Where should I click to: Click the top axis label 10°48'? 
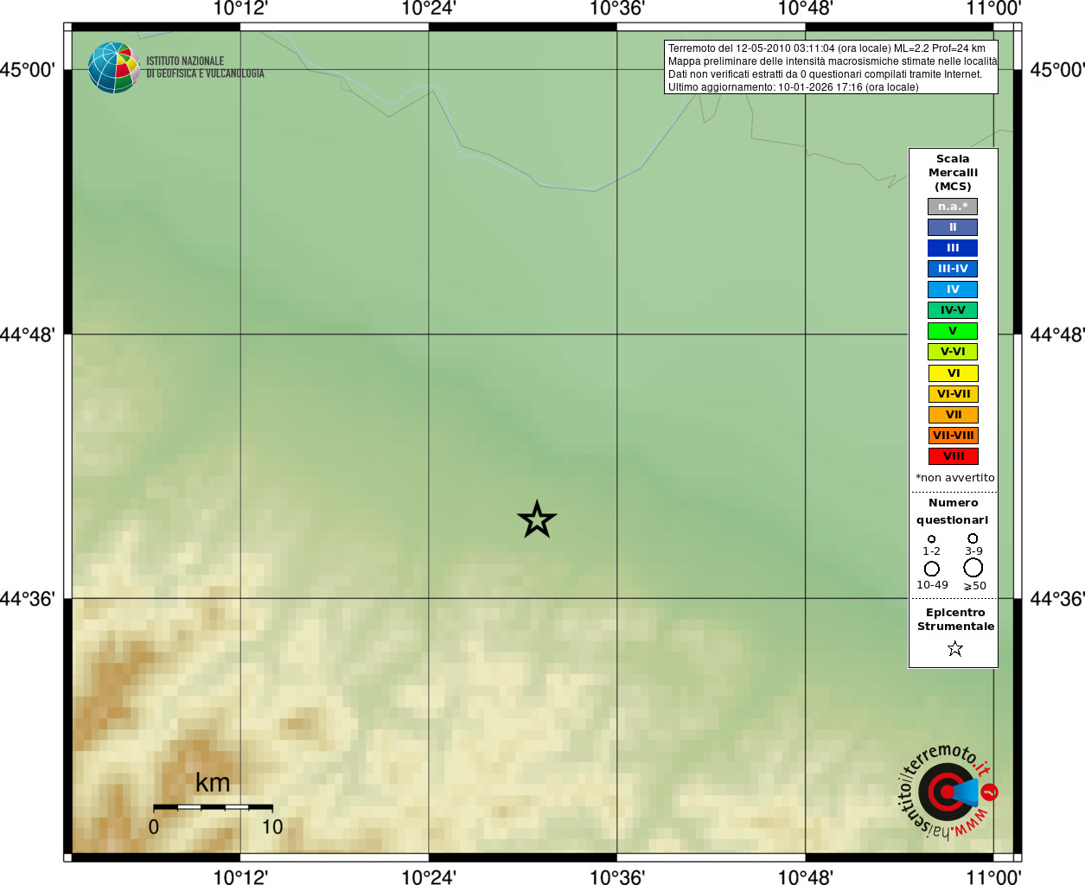click(x=805, y=9)
